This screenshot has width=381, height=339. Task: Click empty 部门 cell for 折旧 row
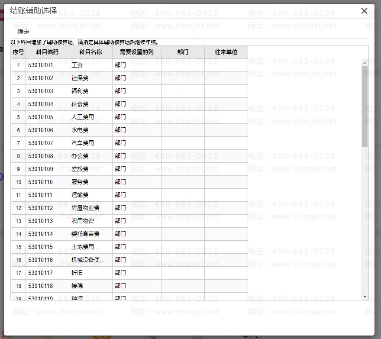tap(183, 273)
